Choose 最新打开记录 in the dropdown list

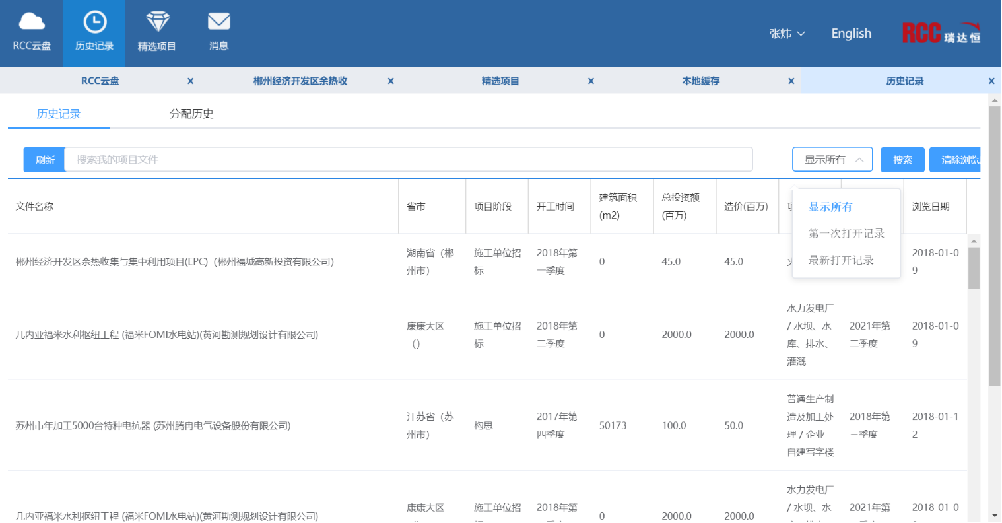(847, 260)
